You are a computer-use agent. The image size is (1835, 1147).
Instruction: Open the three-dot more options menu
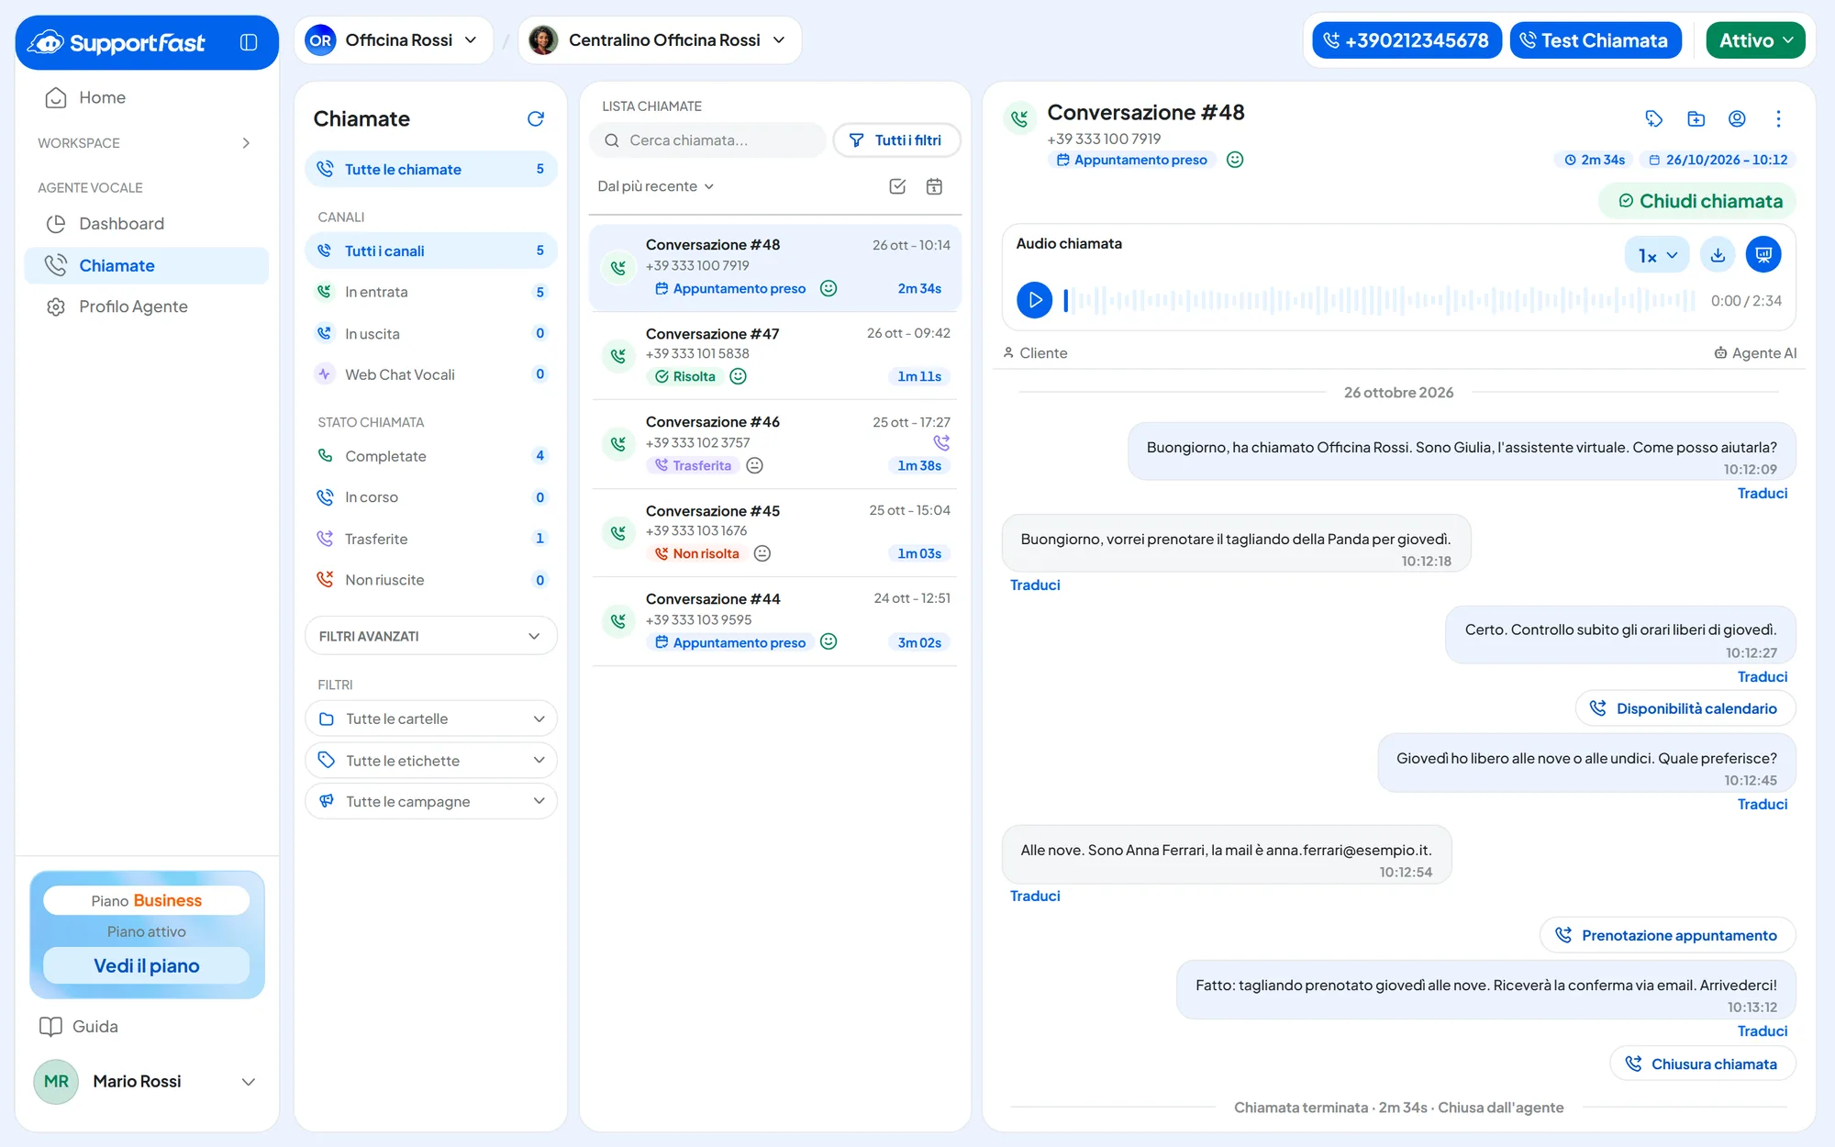1778,118
